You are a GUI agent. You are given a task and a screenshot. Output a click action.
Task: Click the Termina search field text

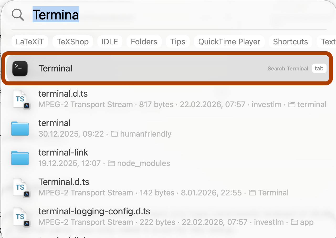(x=56, y=14)
